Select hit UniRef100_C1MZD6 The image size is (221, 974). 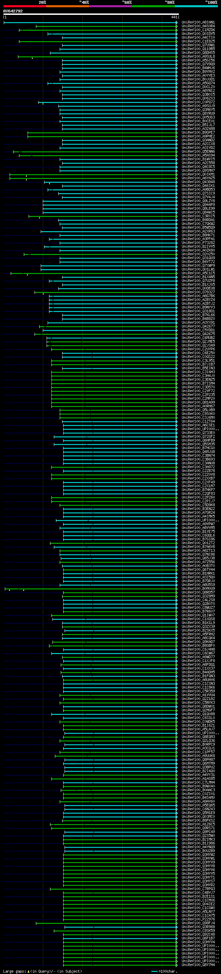pyautogui.click(x=198, y=30)
